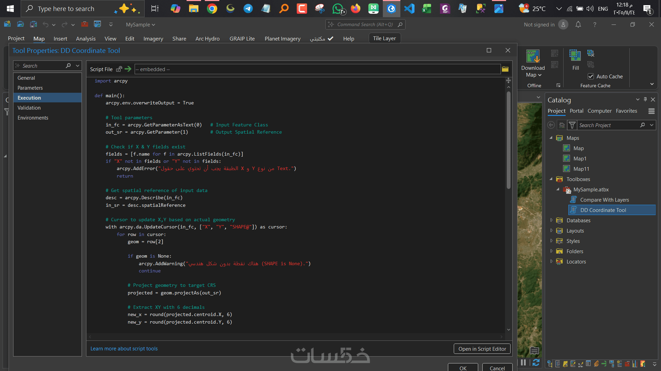The width and height of the screenshot is (661, 371).
Task: Click the script file browse folder icon
Action: tap(505, 69)
